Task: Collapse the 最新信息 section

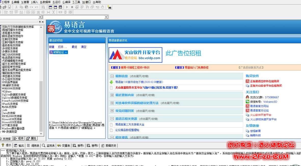Action: click(112, 76)
